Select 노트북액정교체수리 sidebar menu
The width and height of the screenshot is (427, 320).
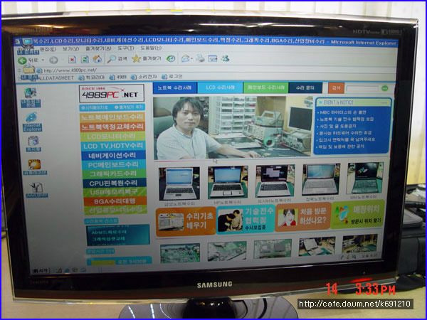coord(112,127)
